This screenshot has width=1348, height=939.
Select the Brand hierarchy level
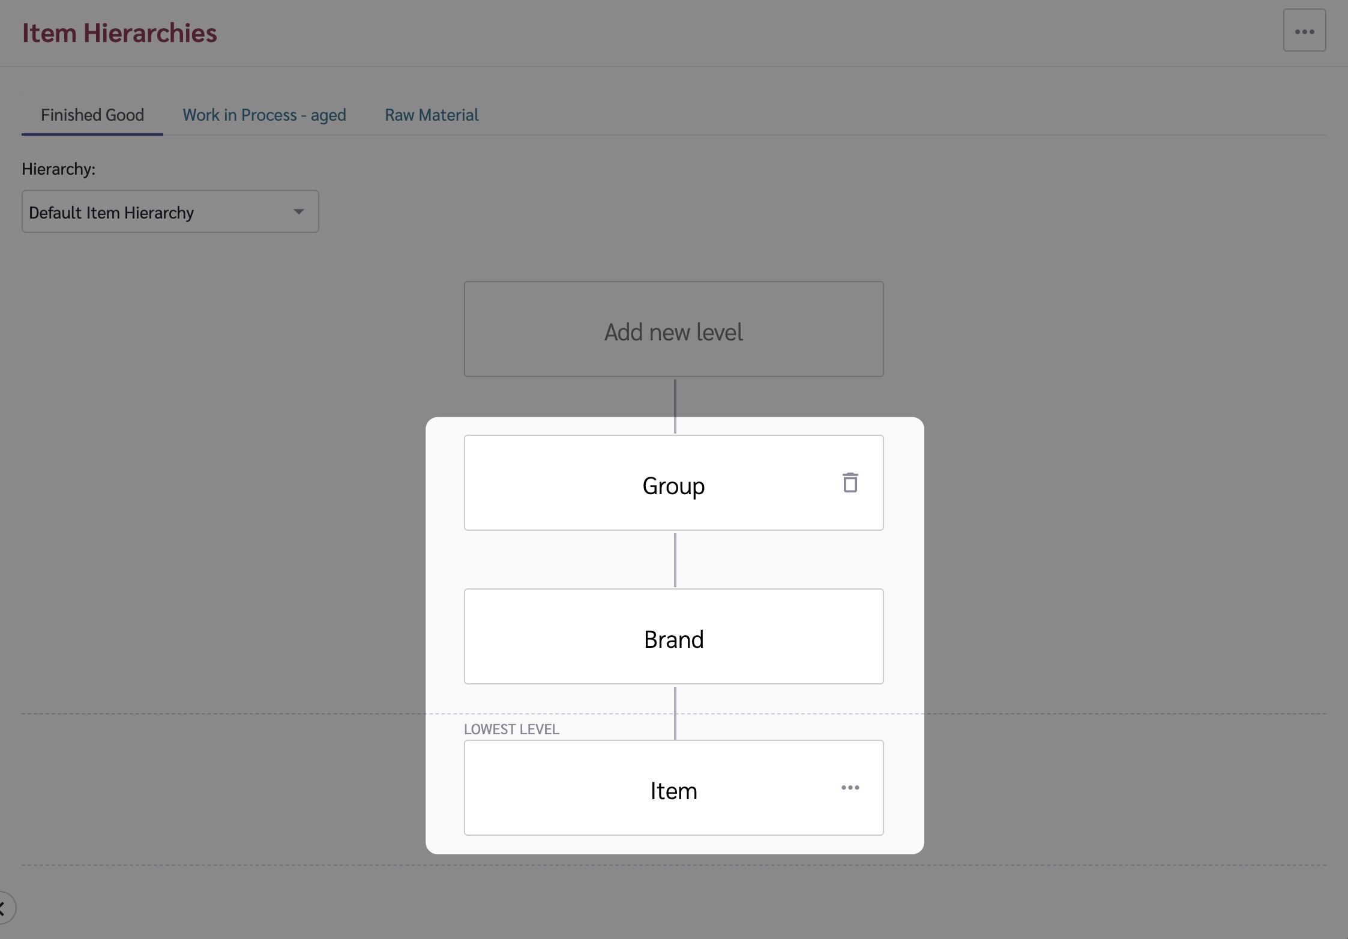[x=673, y=637]
